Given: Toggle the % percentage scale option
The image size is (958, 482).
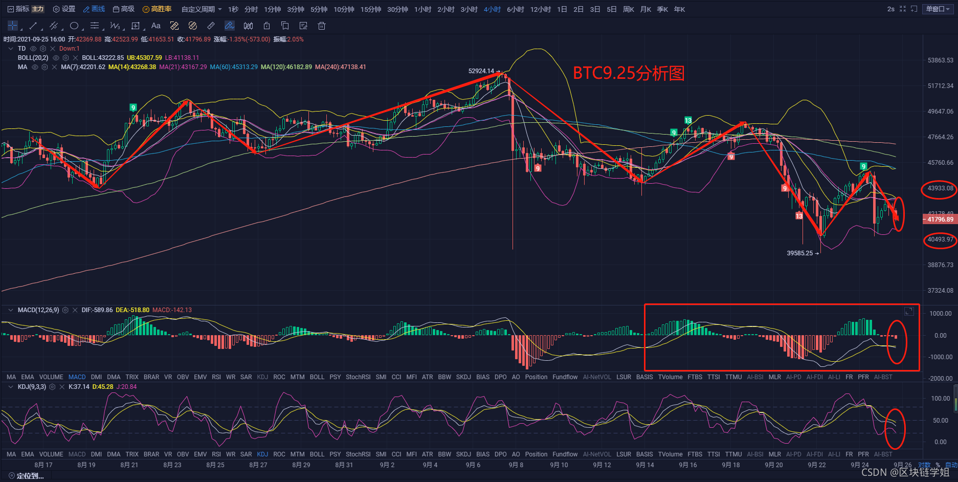Looking at the screenshot, I should pos(938,465).
